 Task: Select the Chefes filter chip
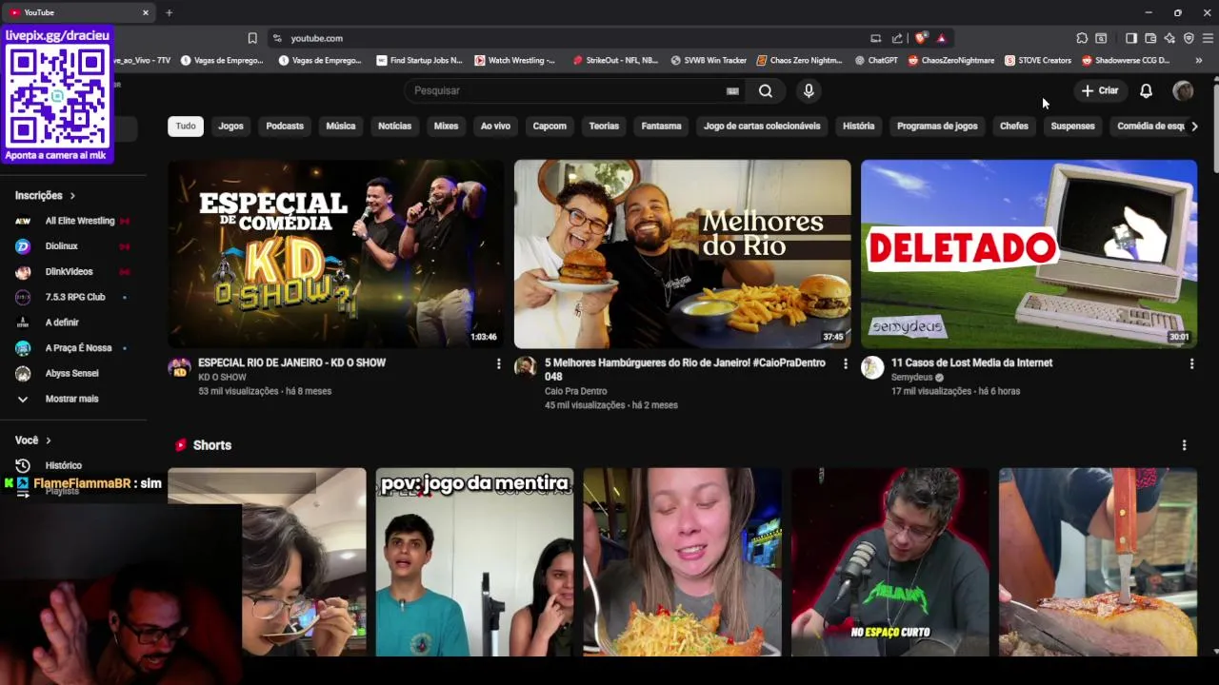[1014, 126]
